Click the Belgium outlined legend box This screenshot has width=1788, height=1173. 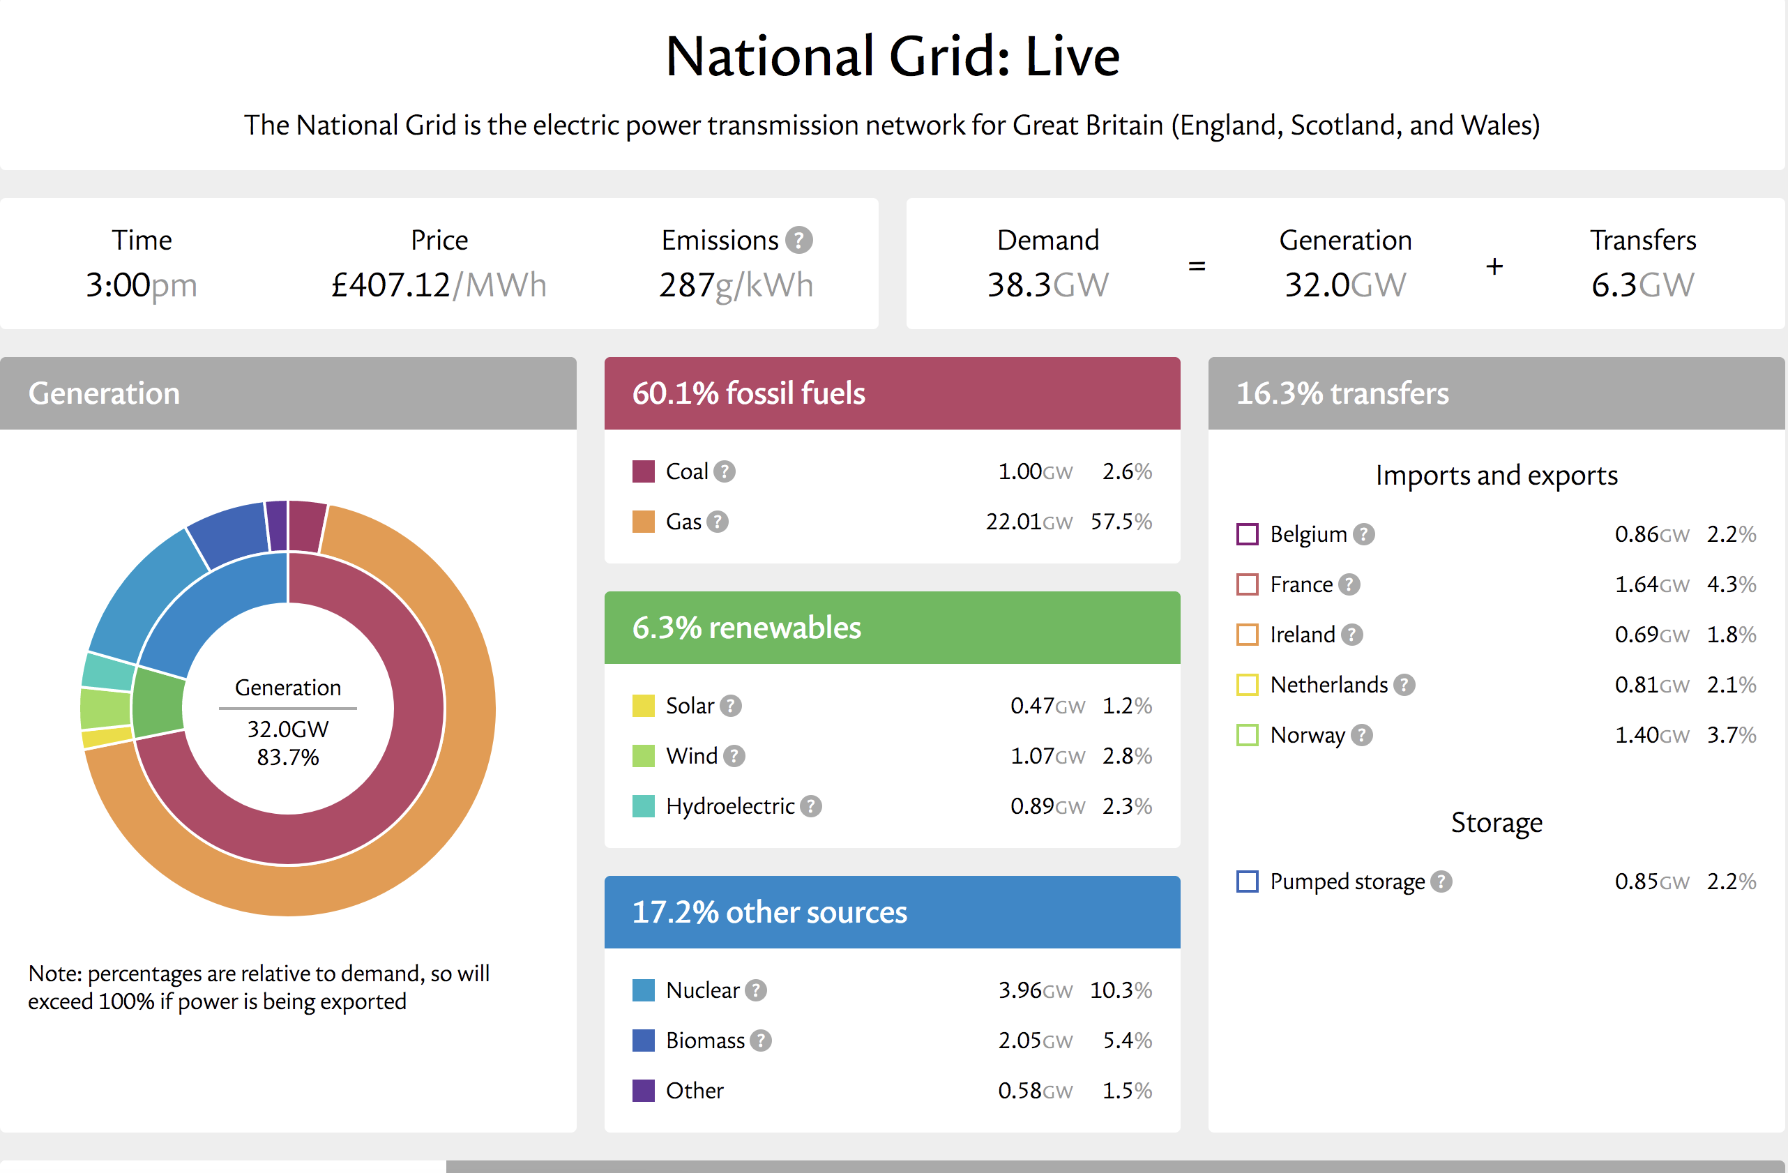[x=1247, y=534]
